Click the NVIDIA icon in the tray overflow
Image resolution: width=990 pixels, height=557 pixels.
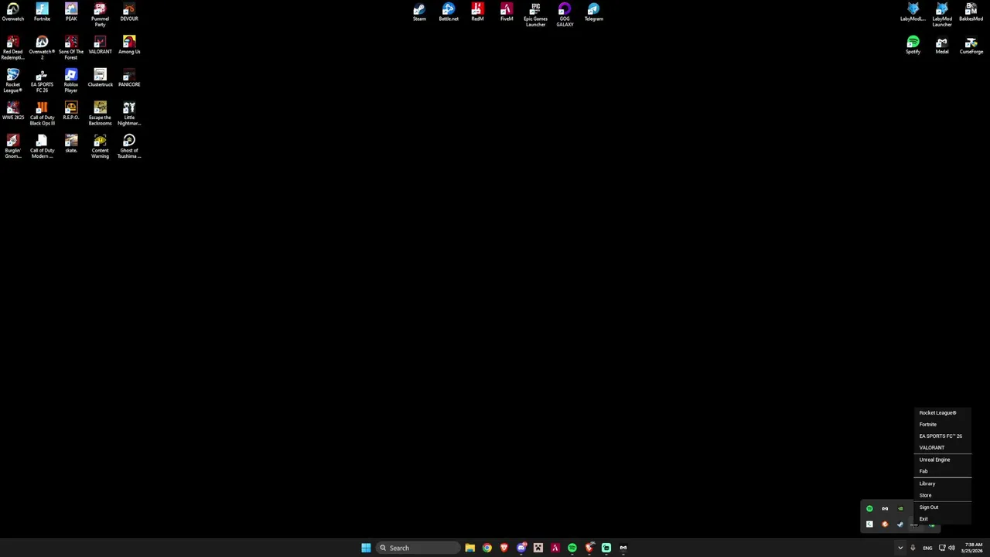point(900,508)
